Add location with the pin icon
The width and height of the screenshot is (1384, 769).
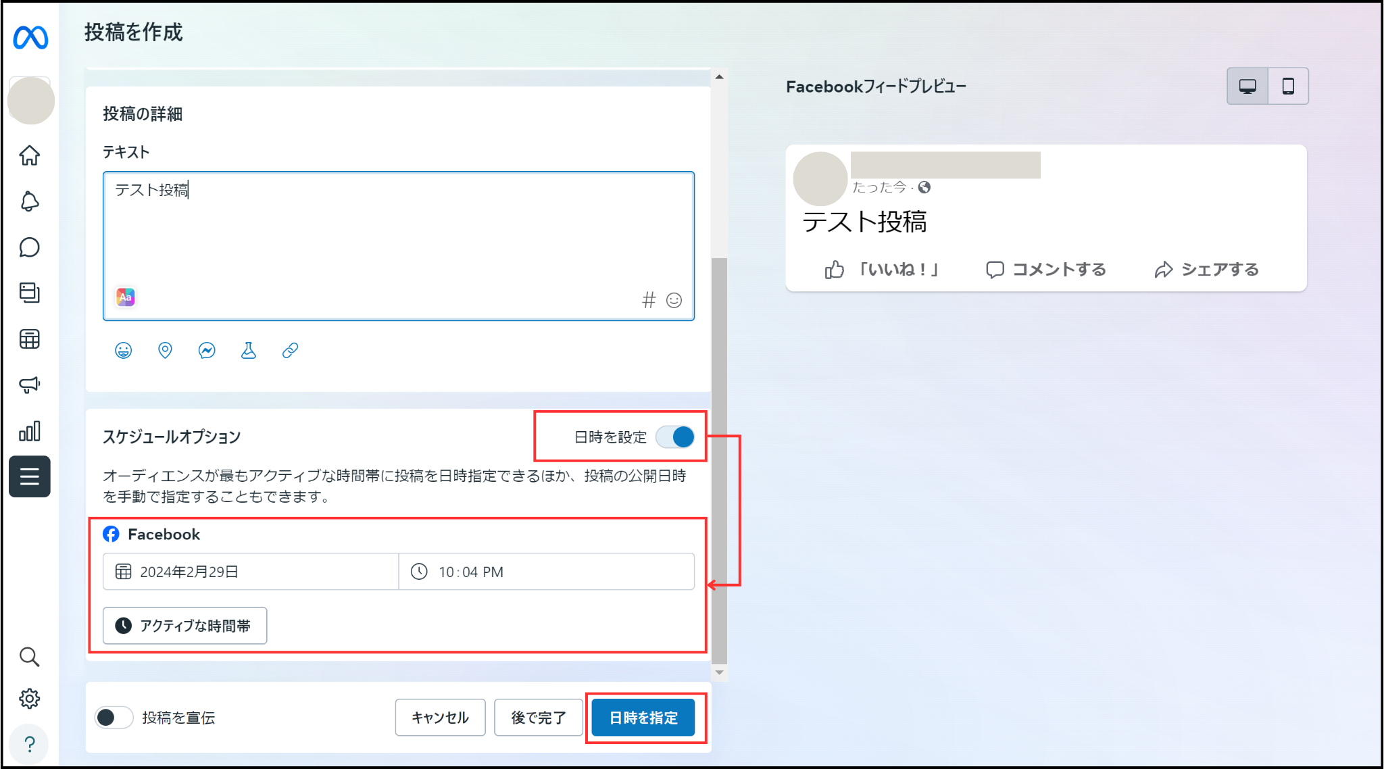click(x=165, y=350)
